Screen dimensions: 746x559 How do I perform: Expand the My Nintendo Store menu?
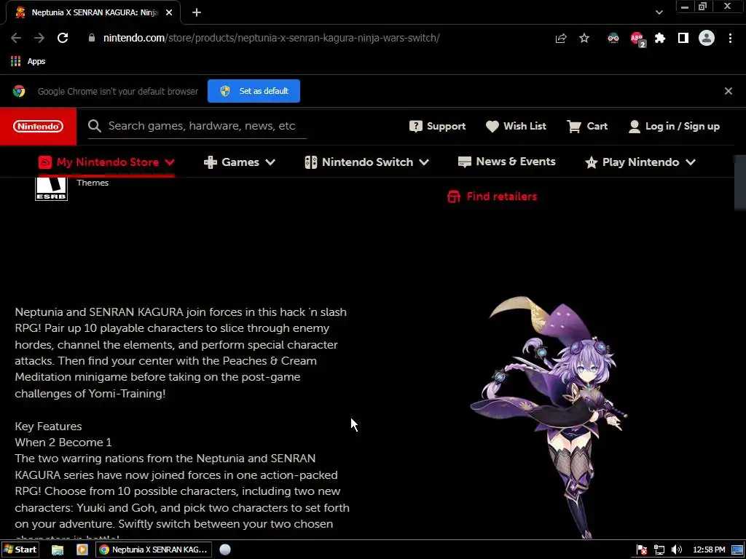[x=106, y=162]
